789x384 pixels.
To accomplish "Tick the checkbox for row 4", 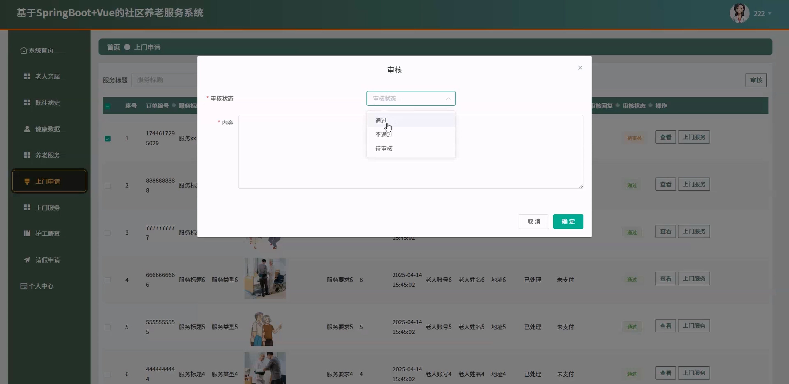I will (108, 280).
